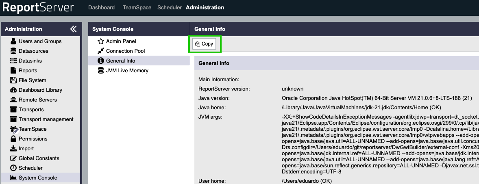Open Dashboard Library section

coord(40,90)
